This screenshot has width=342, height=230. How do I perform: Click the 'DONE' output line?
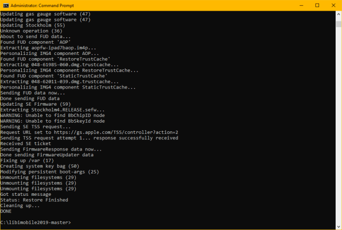[x=7, y=211]
